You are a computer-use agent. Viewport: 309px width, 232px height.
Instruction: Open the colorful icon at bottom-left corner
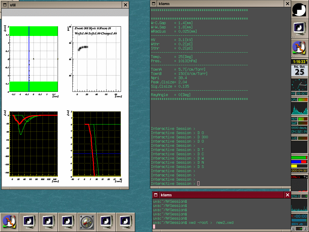[10, 222]
